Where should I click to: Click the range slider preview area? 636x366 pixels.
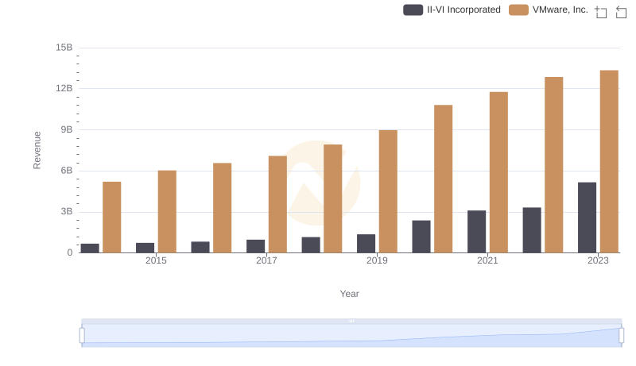(x=351, y=336)
